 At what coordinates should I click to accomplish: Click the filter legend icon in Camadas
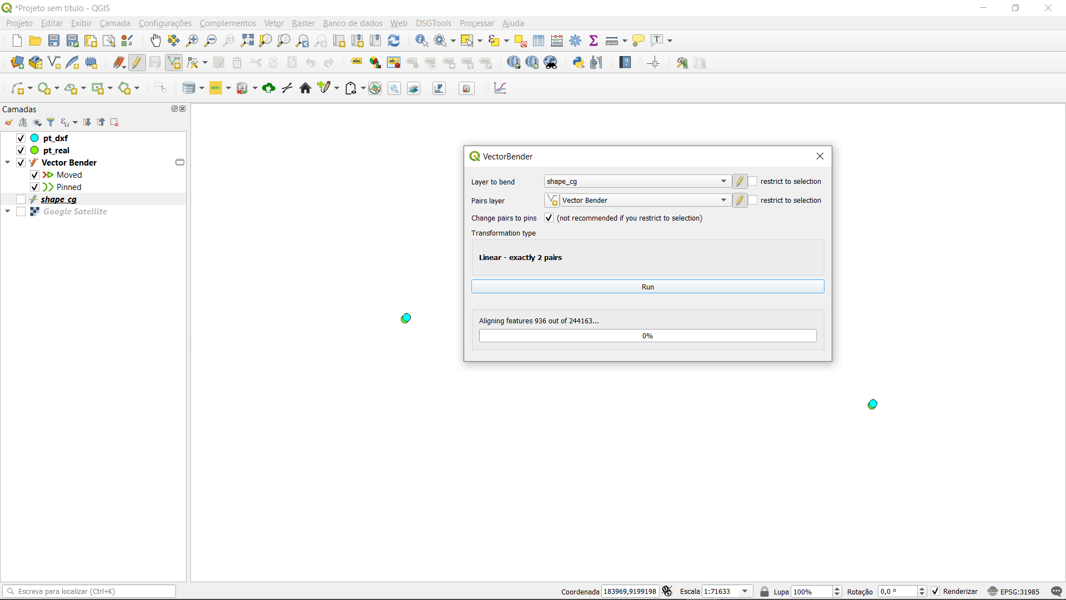[51, 122]
